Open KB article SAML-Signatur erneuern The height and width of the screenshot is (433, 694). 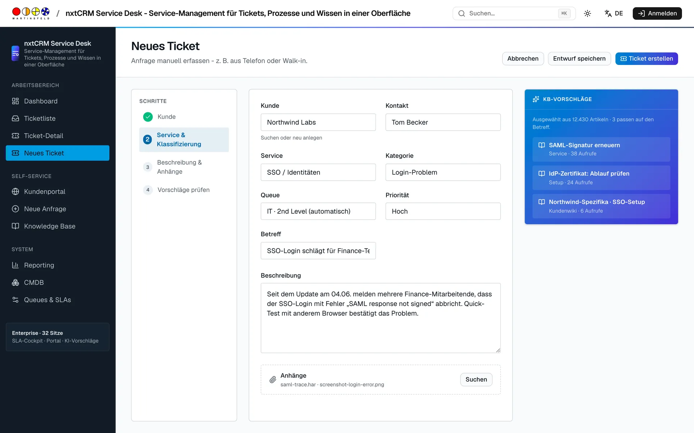point(601,149)
